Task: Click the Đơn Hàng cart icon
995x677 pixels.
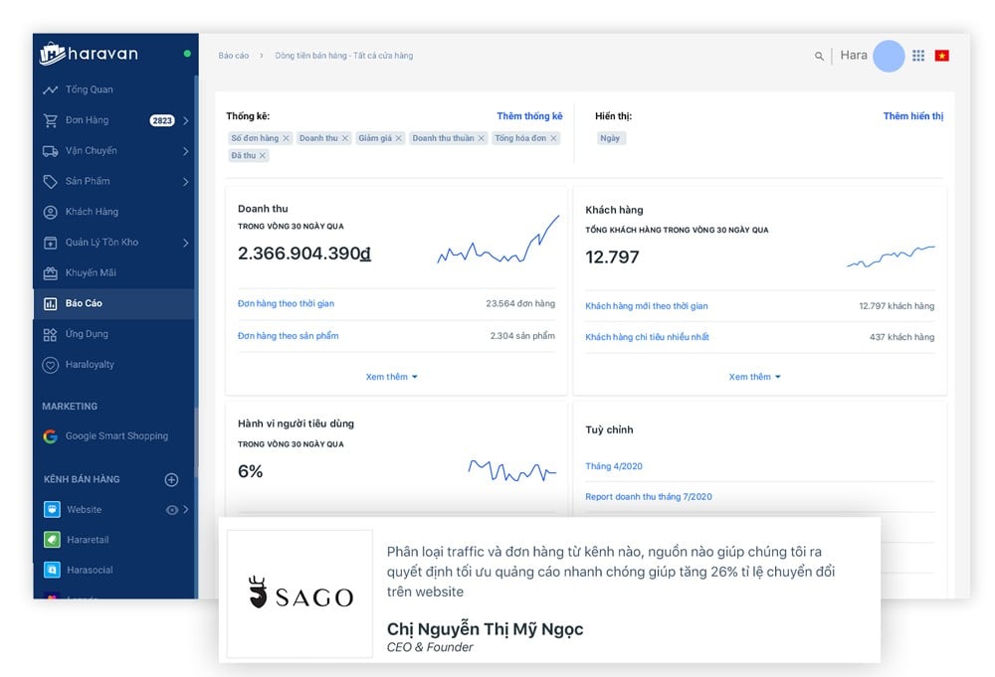Action: point(50,120)
